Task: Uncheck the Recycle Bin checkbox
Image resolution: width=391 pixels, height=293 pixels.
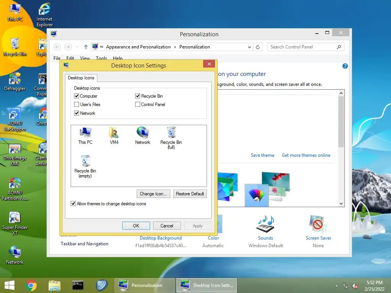Action: pyautogui.click(x=137, y=96)
